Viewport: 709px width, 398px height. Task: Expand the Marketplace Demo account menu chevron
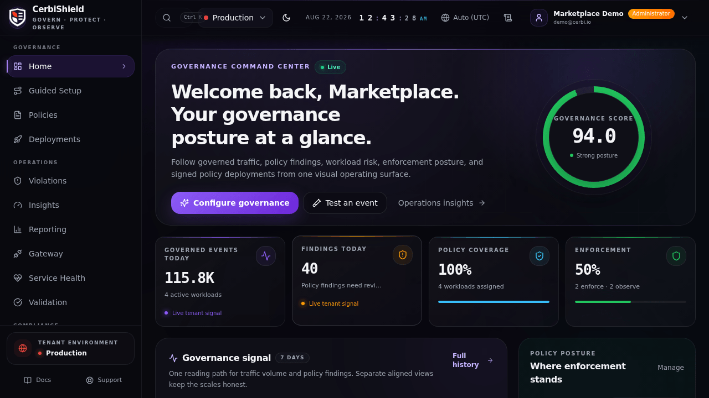pyautogui.click(x=685, y=18)
